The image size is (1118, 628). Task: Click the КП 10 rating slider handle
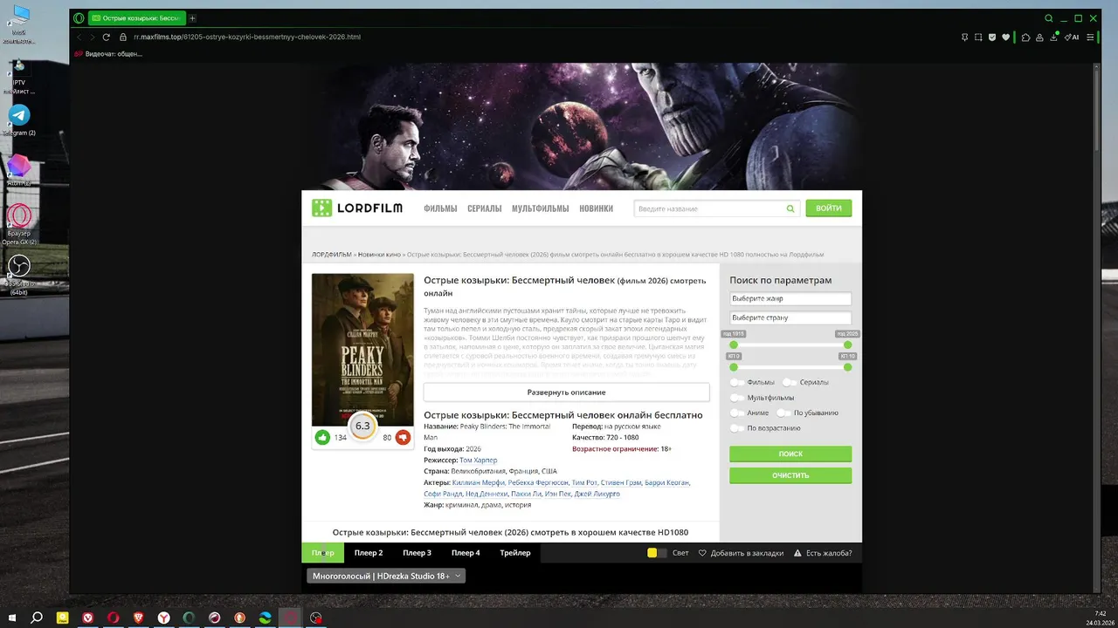(x=847, y=367)
